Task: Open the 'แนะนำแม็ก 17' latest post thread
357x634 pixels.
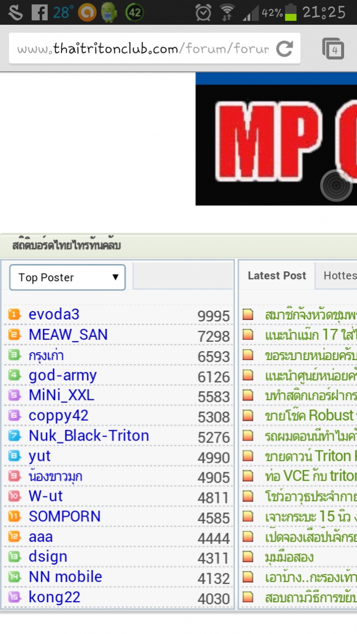Action: (311, 335)
